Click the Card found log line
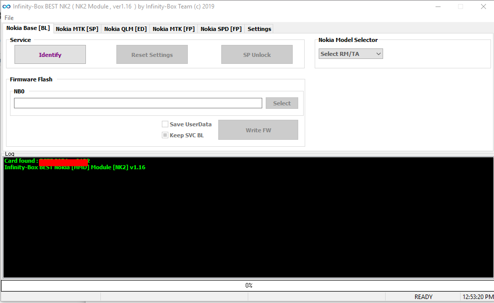The image size is (494, 303). click(47, 161)
